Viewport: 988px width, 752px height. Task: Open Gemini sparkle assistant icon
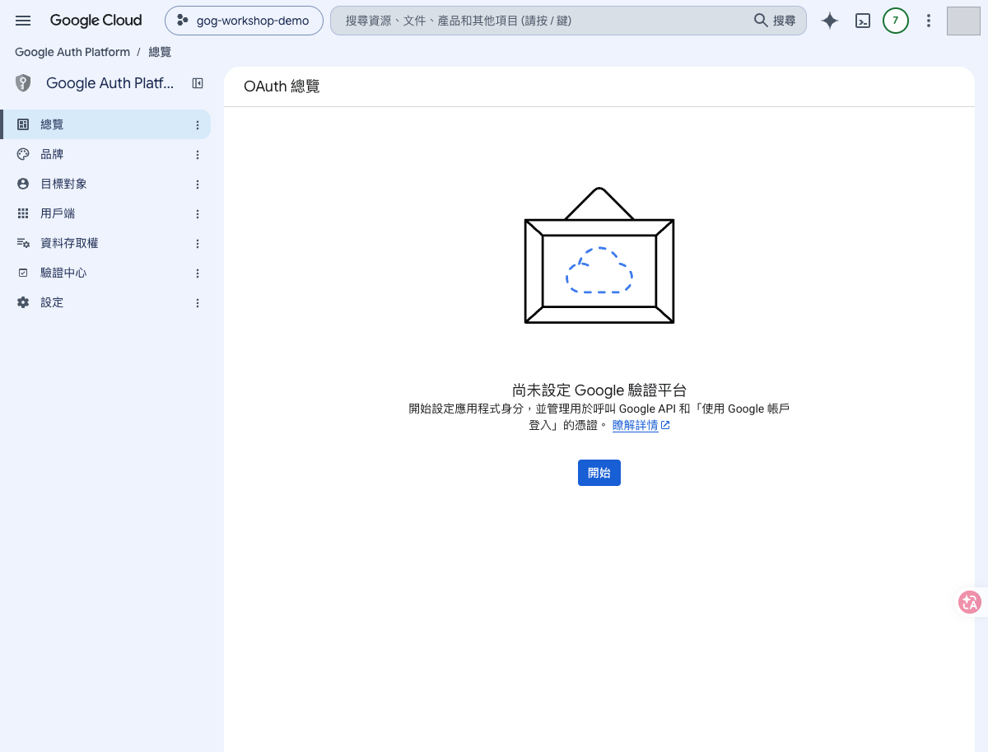[x=830, y=21]
